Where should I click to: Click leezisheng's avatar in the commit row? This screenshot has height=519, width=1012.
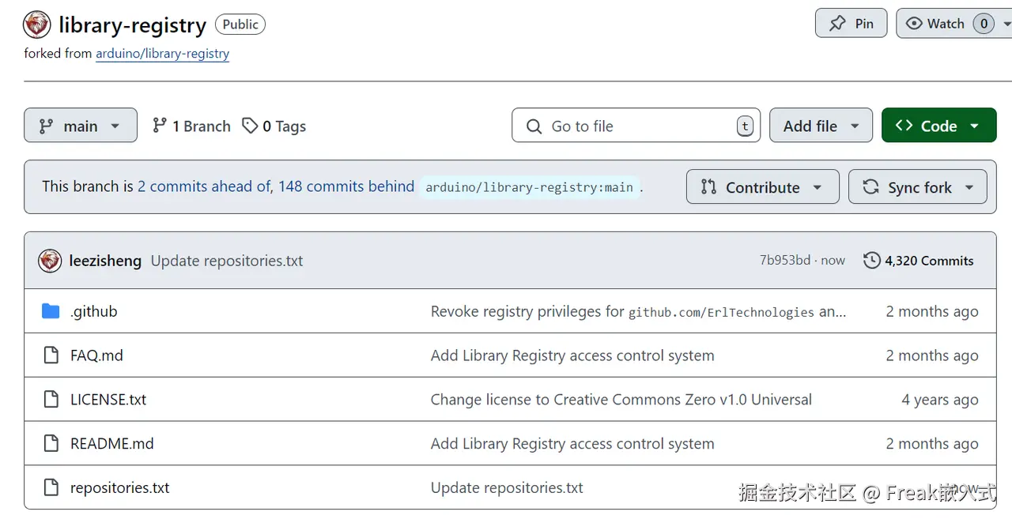pyautogui.click(x=50, y=261)
